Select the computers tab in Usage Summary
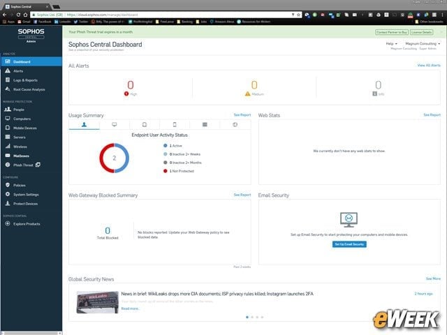Screen dimensions: 447x335 pos(115,124)
